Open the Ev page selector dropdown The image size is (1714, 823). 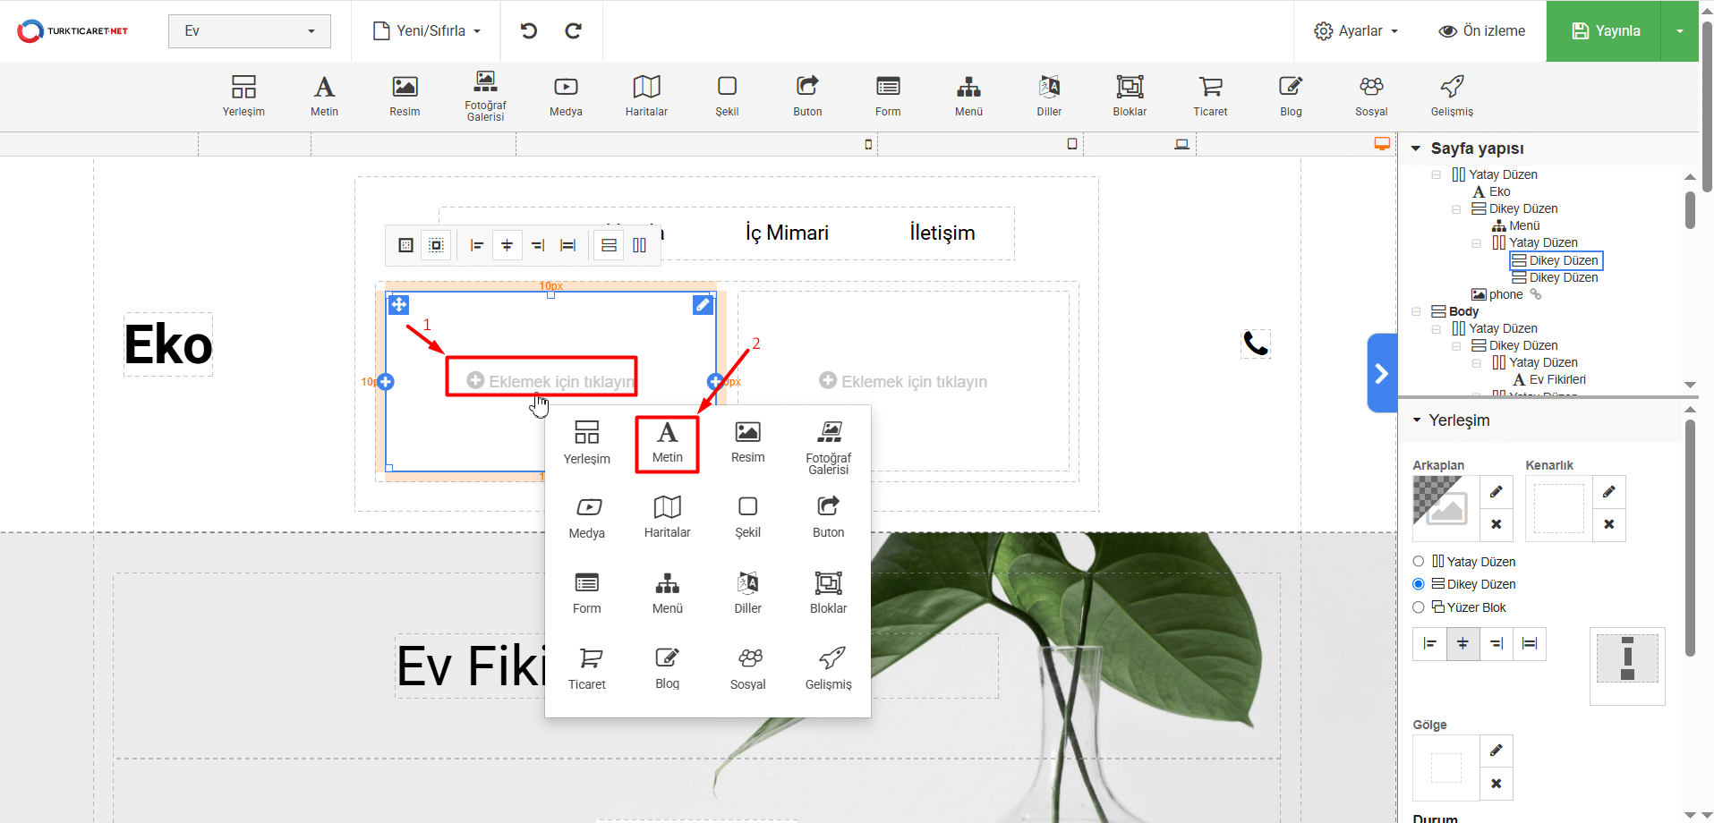[250, 31]
